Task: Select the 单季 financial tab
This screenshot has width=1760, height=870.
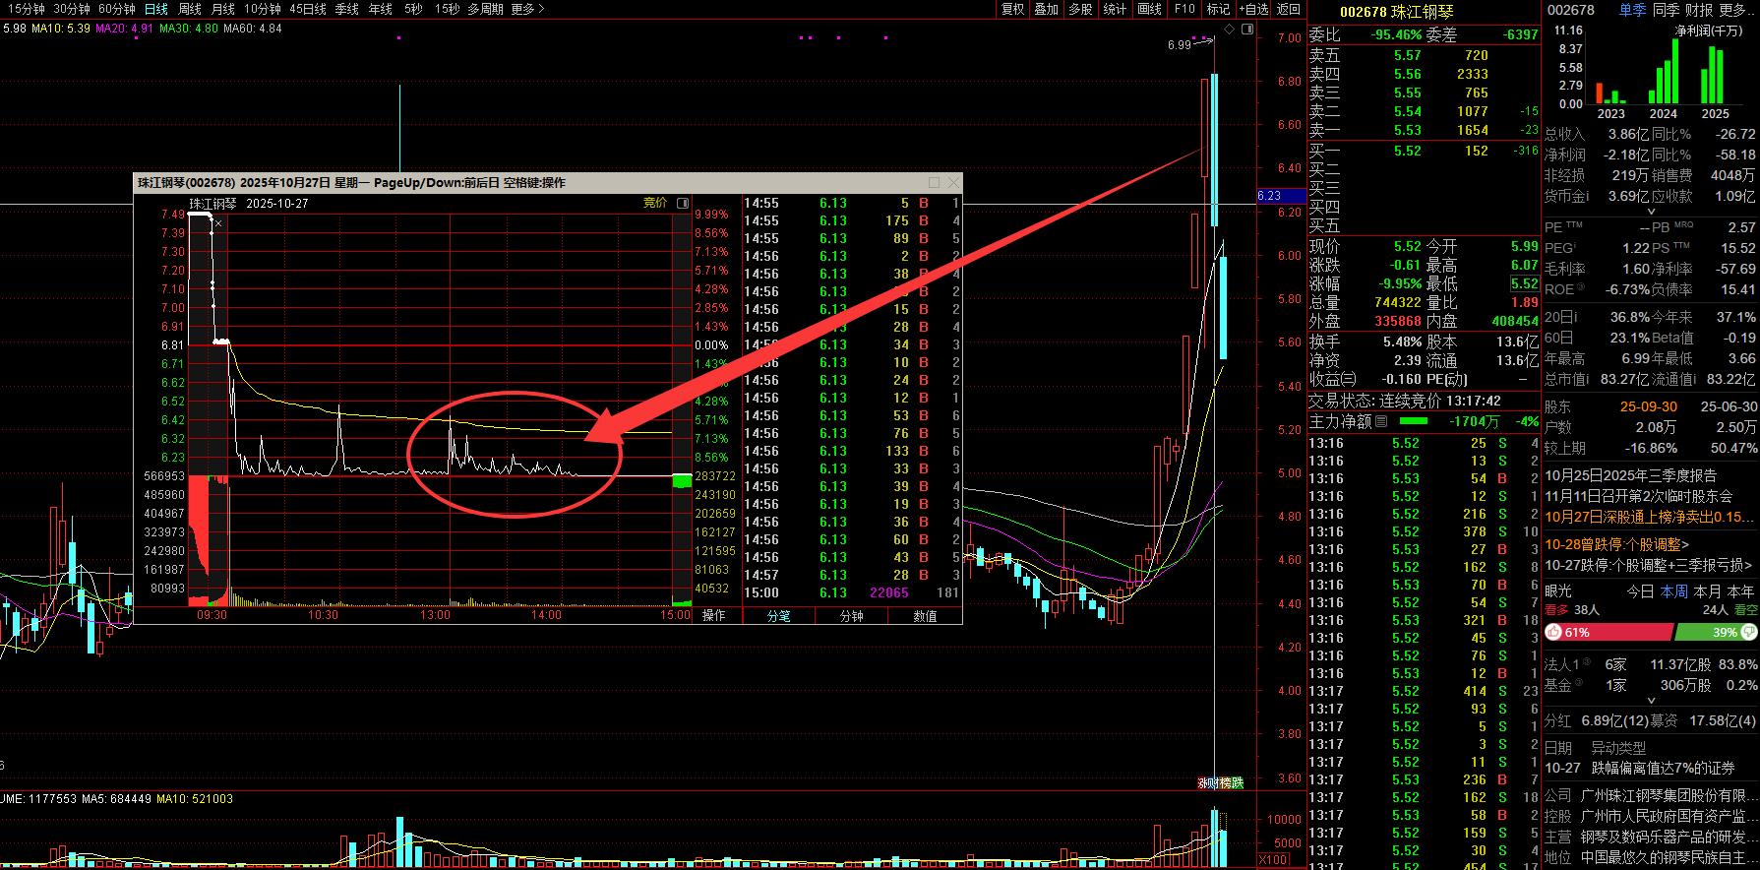Action: coord(1632,10)
